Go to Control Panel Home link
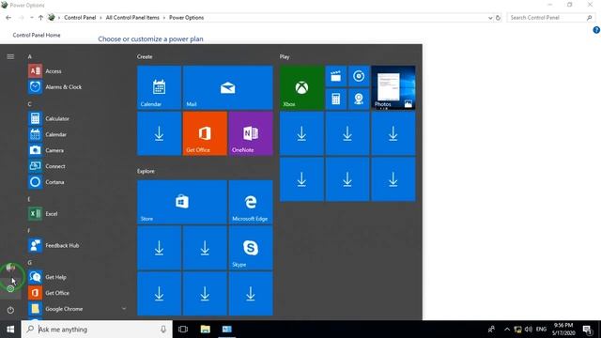Screen dimensions: 601x338 click(x=37, y=35)
